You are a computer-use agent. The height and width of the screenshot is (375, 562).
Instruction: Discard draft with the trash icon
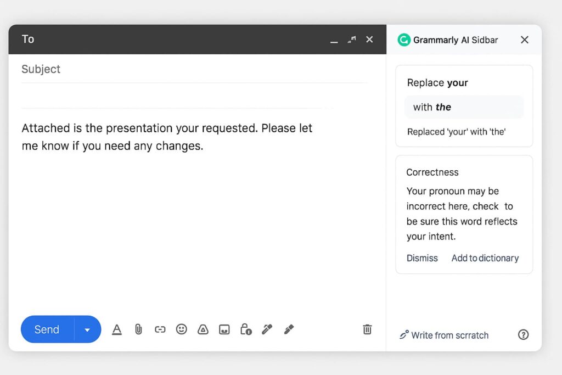point(367,329)
